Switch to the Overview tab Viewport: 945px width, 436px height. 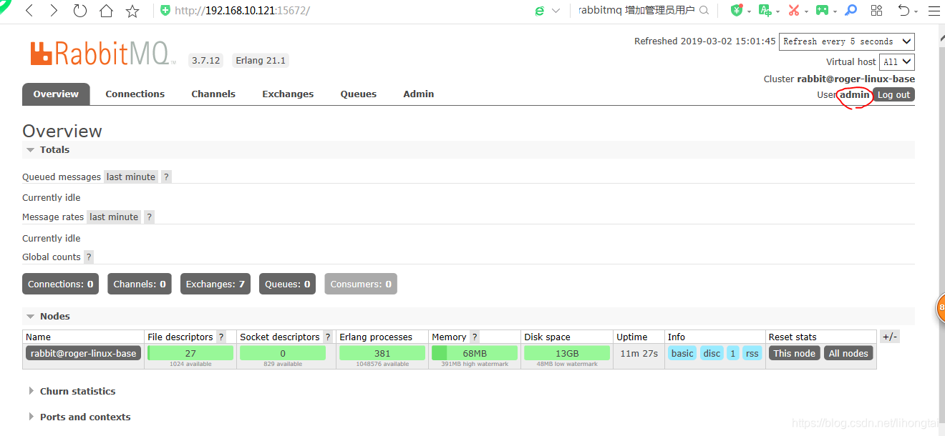(56, 94)
